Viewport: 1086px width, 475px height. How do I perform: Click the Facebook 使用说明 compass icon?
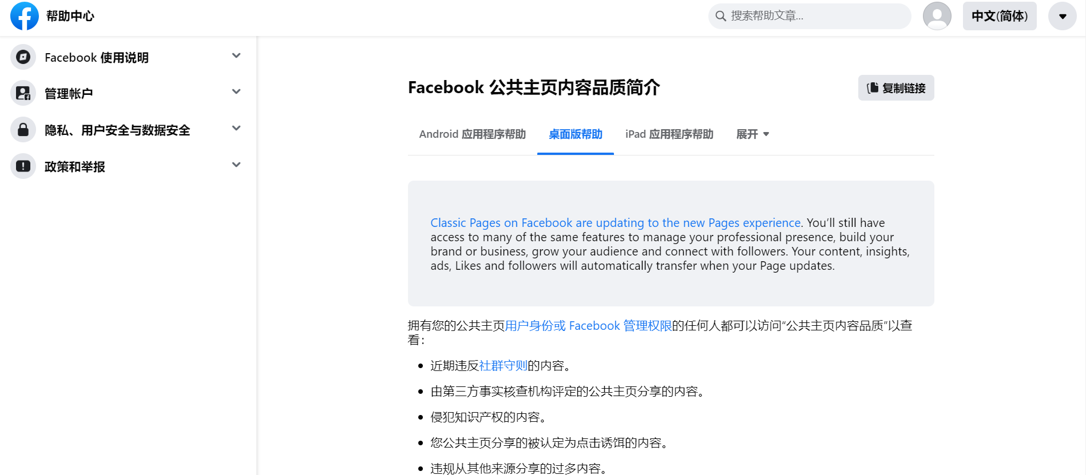23,57
